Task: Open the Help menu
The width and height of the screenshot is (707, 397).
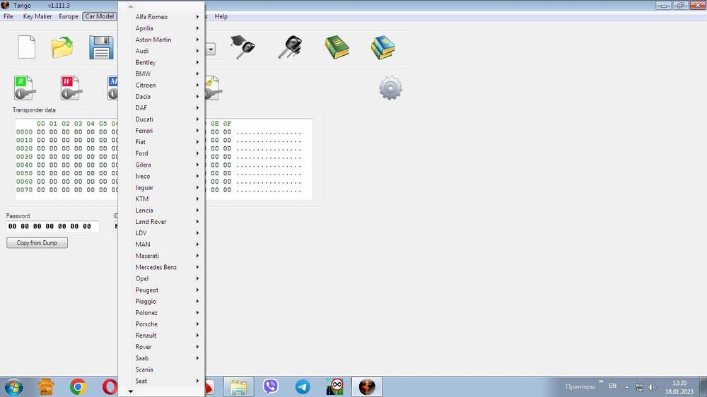Action: pos(221,16)
